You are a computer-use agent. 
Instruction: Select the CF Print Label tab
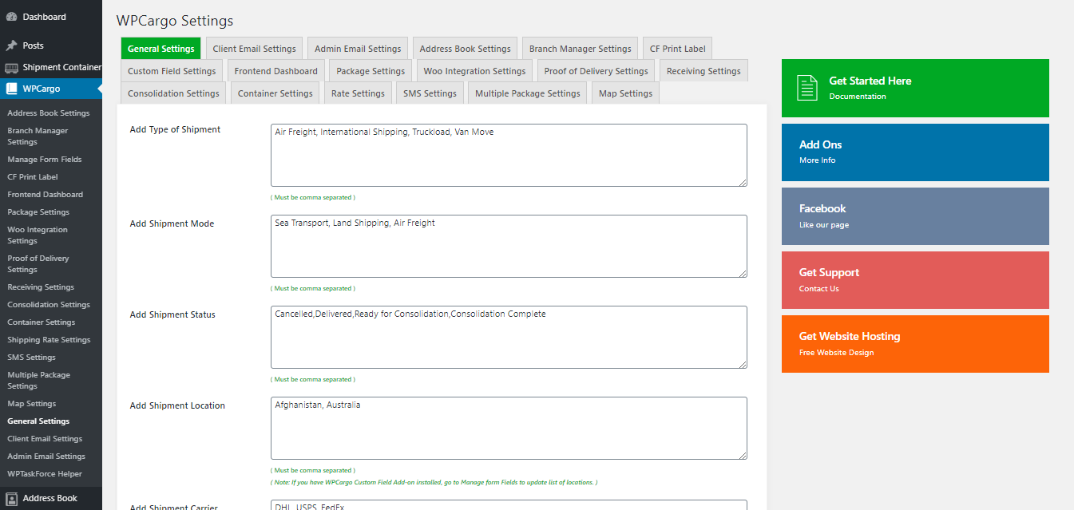point(677,49)
